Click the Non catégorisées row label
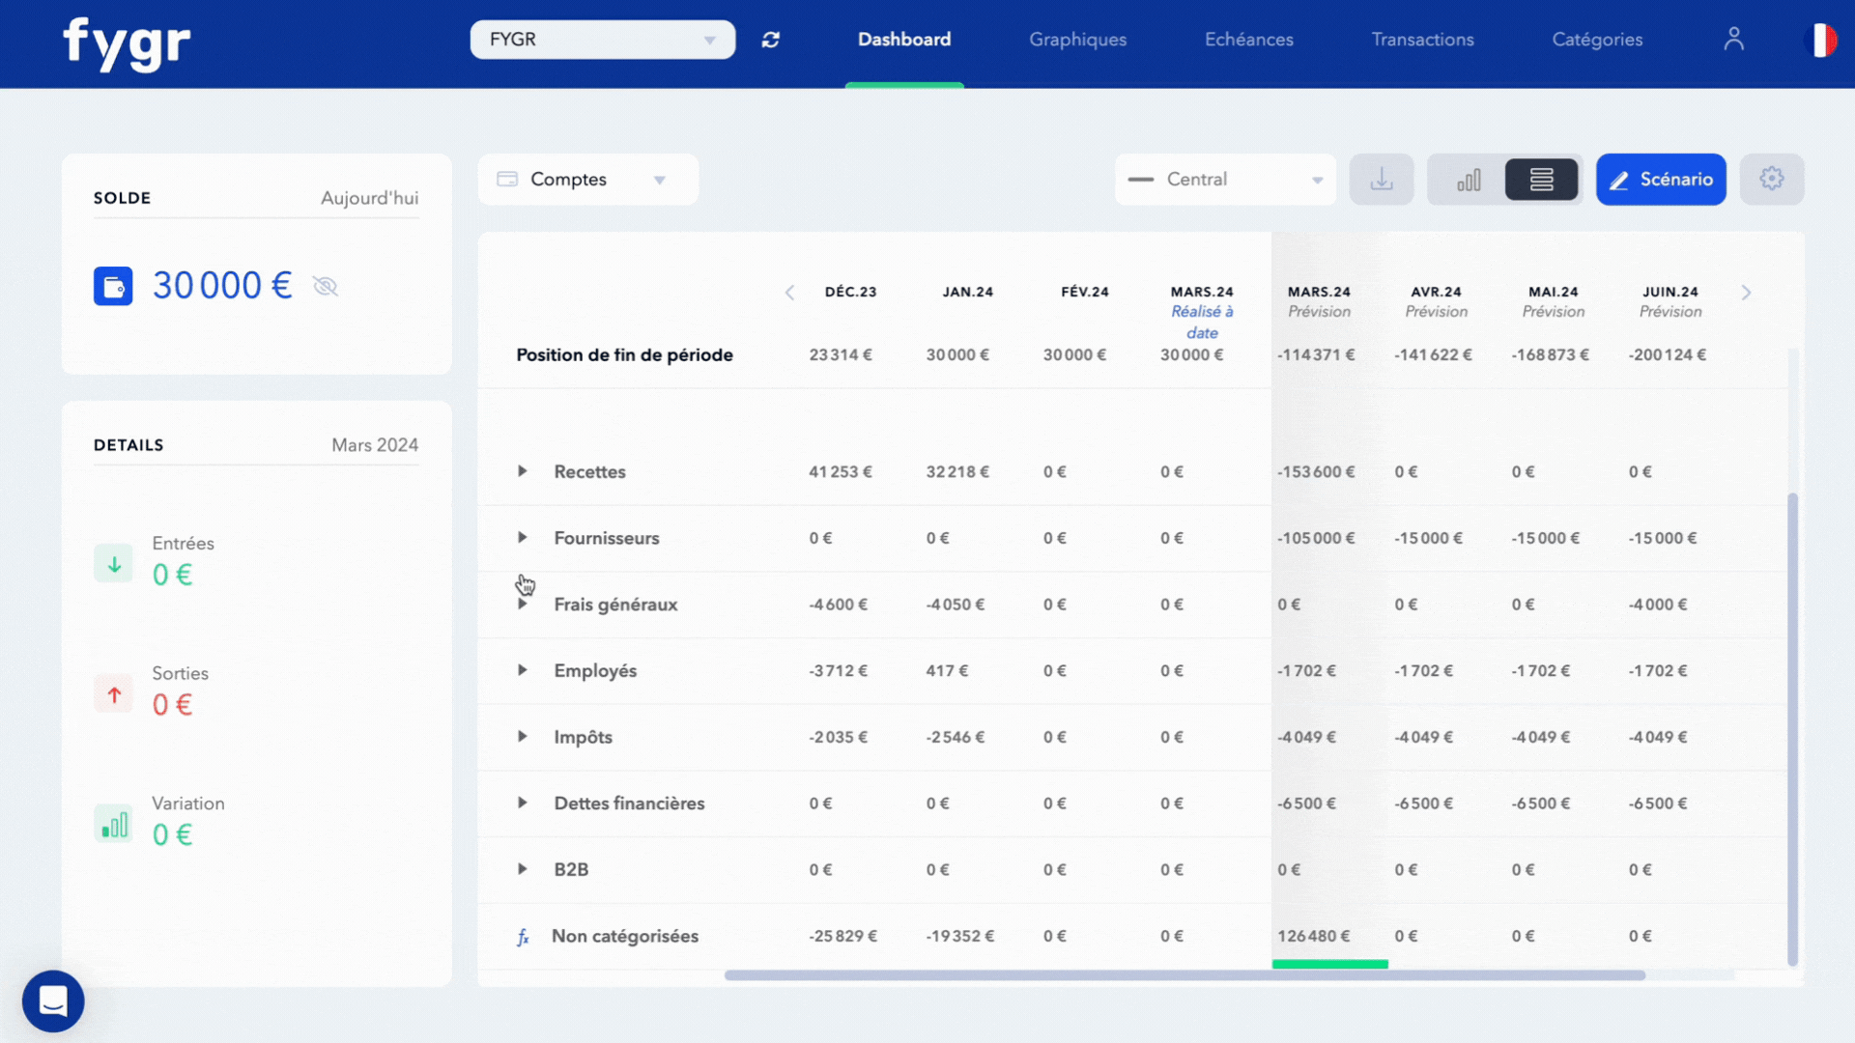Screen dimensions: 1855x1043 (625, 936)
